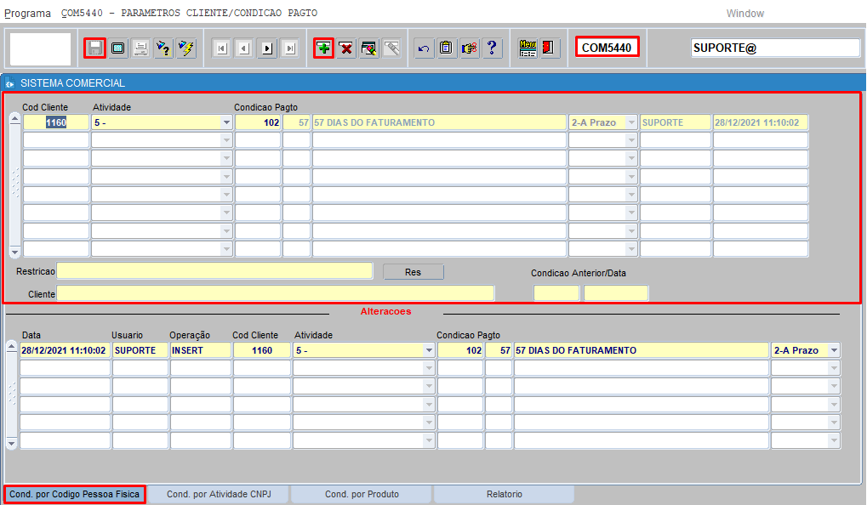867x505 pixels.
Task: Open the Menu icon
Action: [x=528, y=48]
